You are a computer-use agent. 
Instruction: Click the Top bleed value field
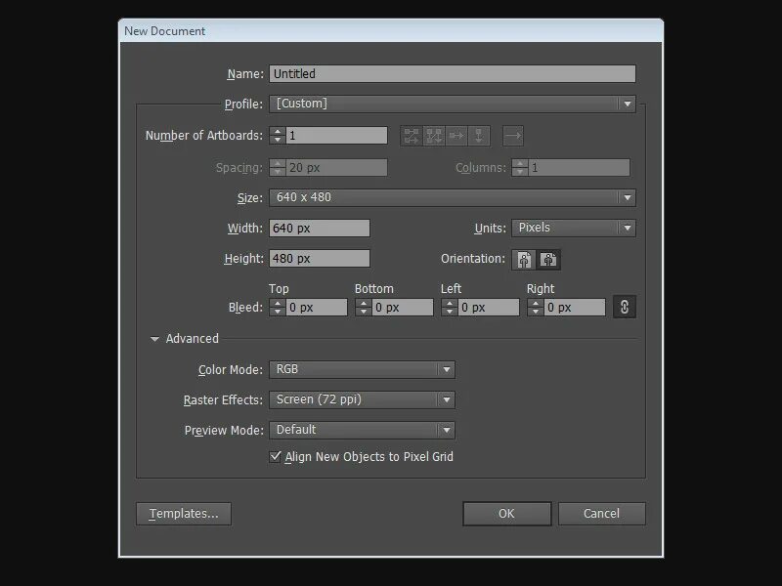317,308
